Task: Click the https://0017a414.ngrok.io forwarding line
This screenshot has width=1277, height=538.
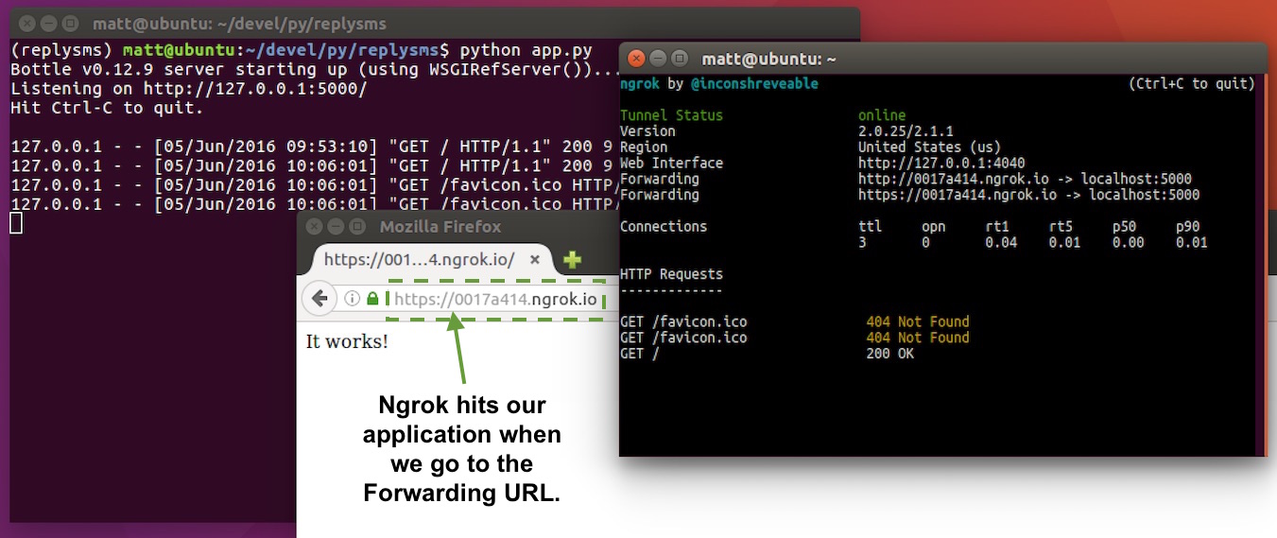Action: point(1028,195)
